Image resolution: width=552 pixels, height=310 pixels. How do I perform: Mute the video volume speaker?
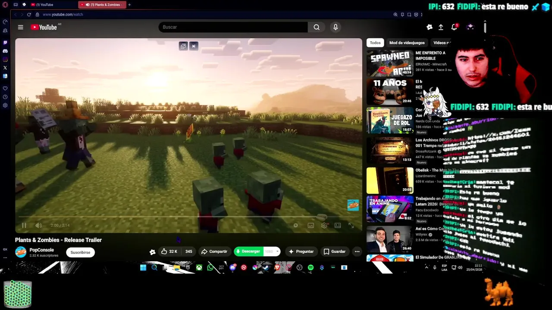[x=38, y=225]
